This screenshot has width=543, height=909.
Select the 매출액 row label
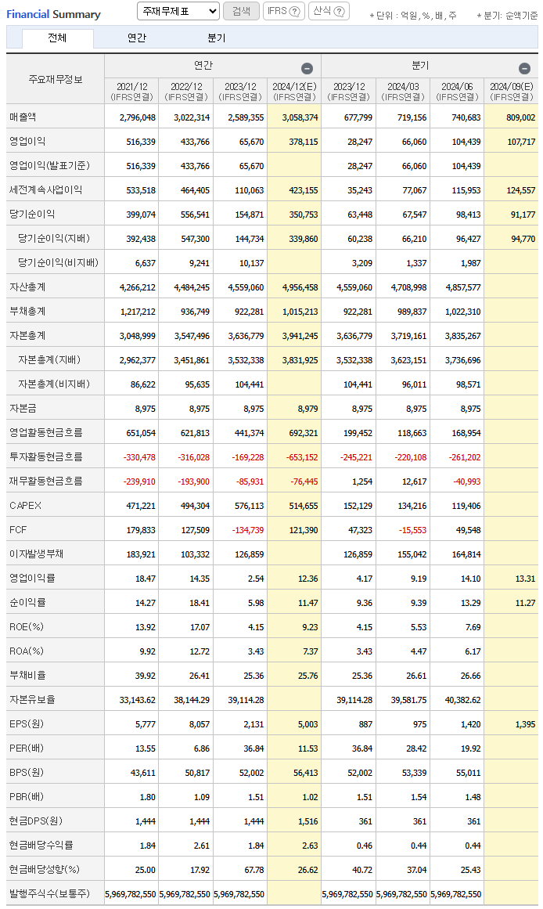23,117
